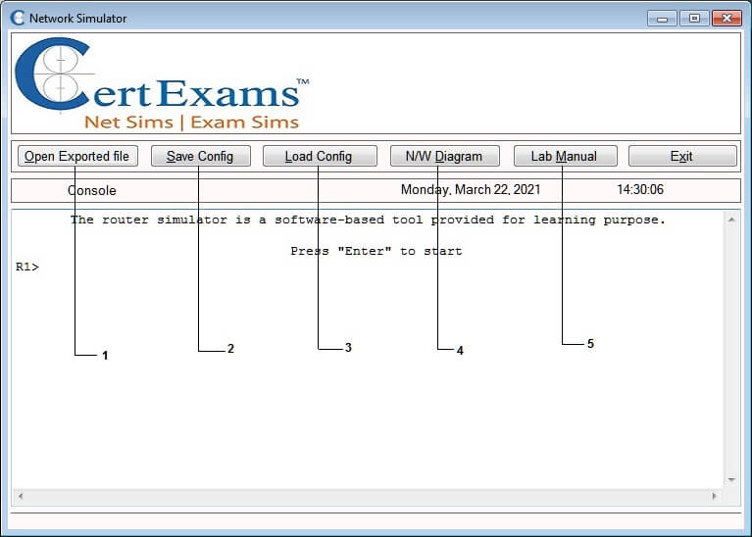Open the Lab Manual
This screenshot has width=752, height=537.
pyautogui.click(x=564, y=156)
